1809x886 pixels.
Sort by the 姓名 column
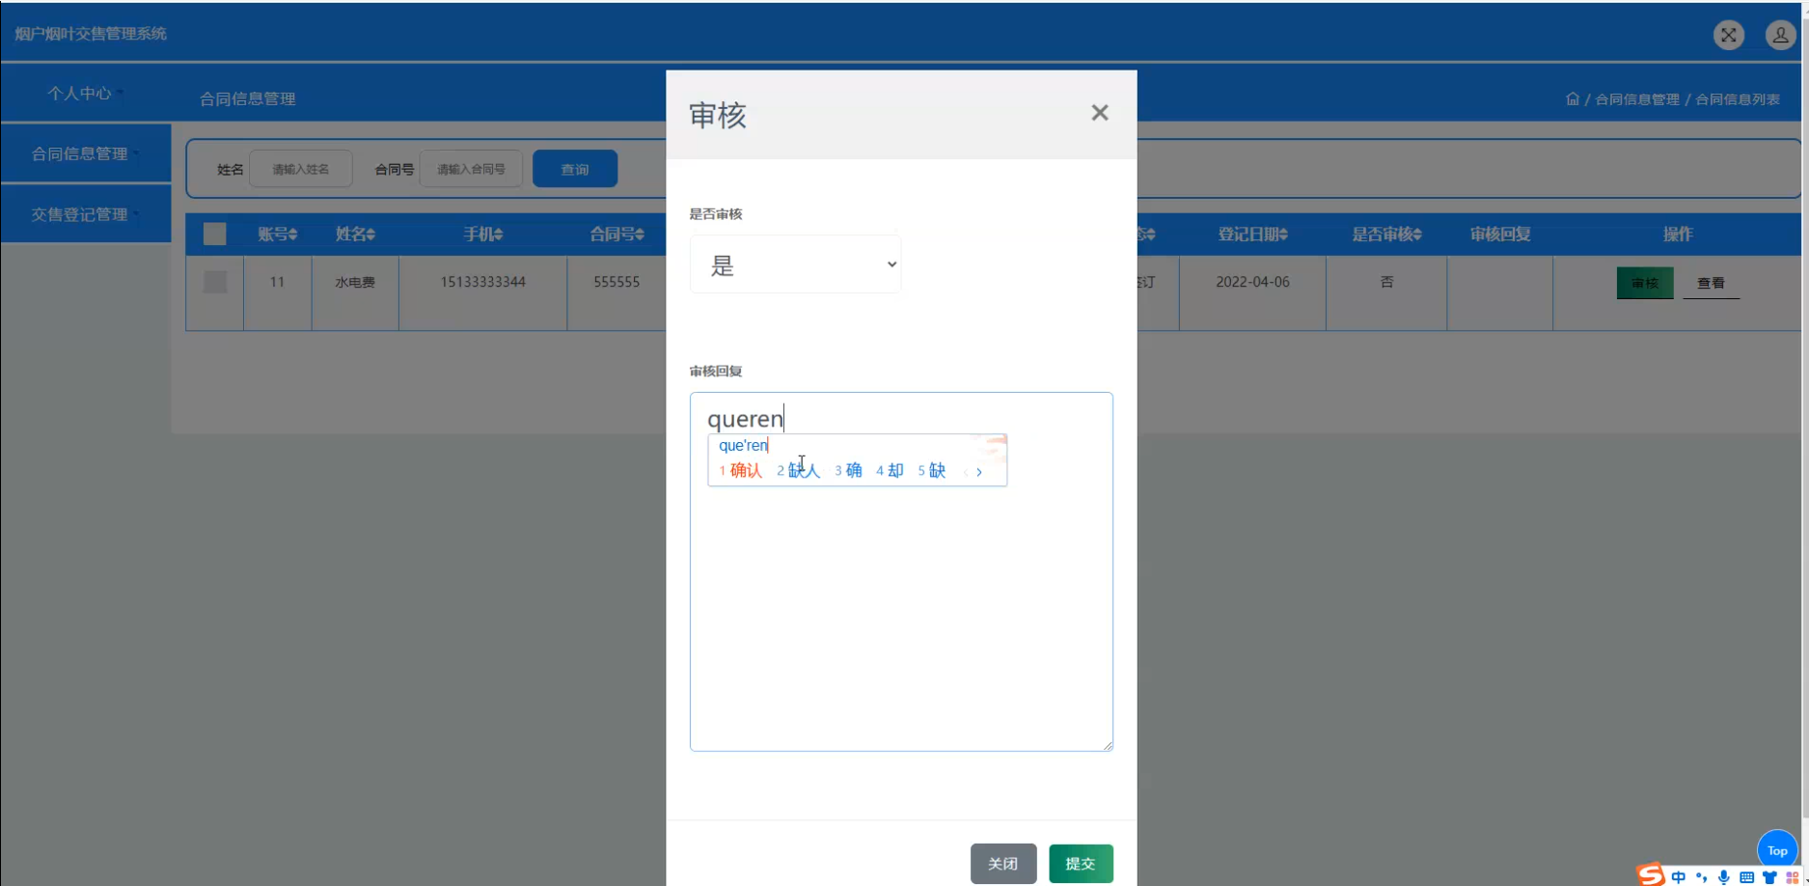pyautogui.click(x=355, y=234)
